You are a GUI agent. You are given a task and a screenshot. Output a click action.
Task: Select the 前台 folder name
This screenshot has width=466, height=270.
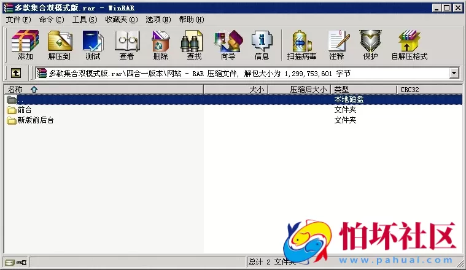(25, 110)
